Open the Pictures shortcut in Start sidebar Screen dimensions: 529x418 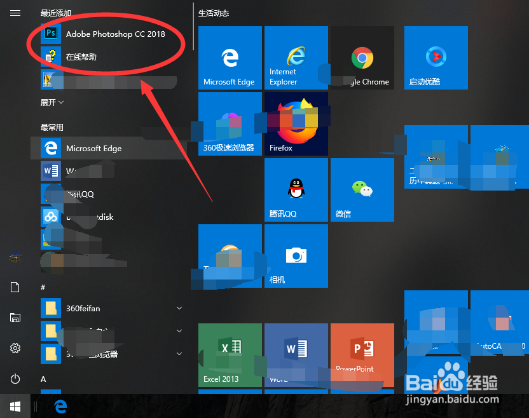(x=15, y=318)
